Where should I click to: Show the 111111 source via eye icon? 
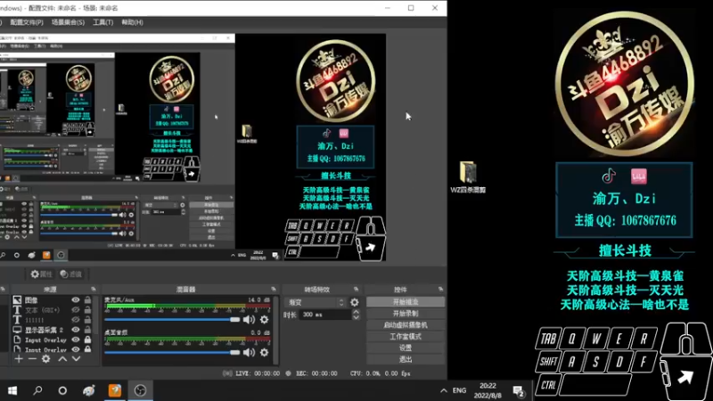(x=76, y=320)
